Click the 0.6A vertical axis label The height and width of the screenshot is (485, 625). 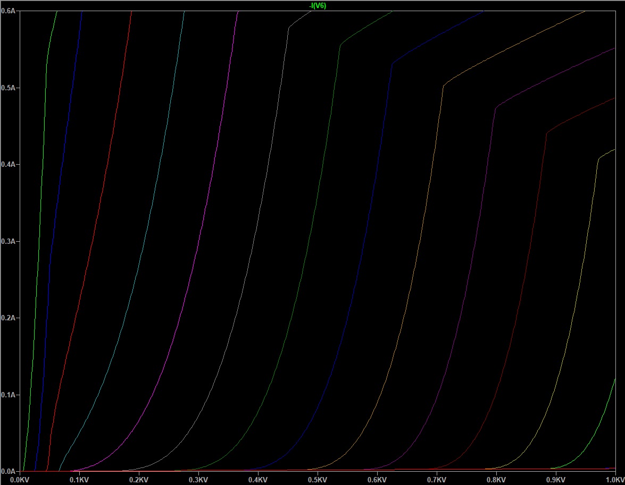click(9, 11)
